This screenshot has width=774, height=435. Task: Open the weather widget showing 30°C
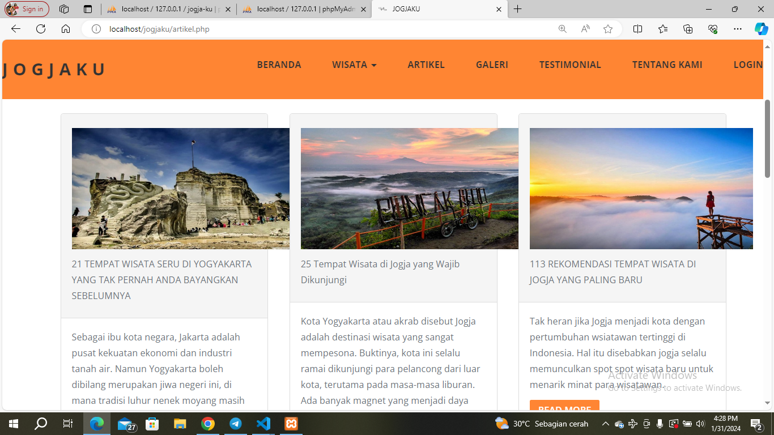point(542,424)
